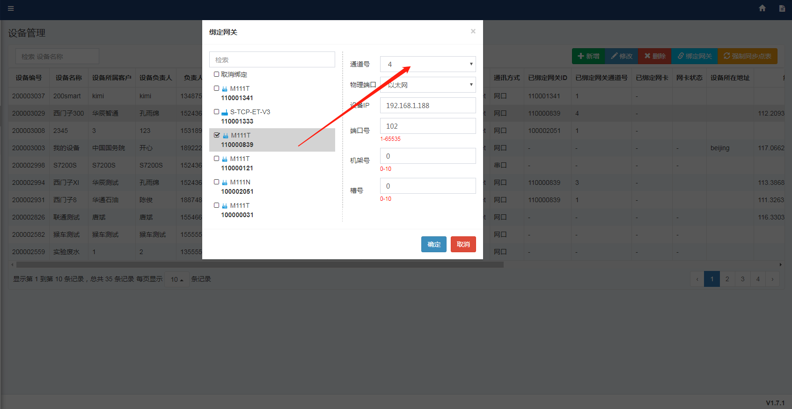
Task: Open the page size dropdown showing 10
Action: coord(176,279)
